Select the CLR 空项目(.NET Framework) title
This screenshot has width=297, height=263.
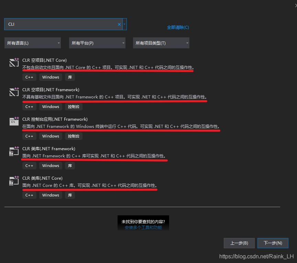pyautogui.click(x=51, y=90)
